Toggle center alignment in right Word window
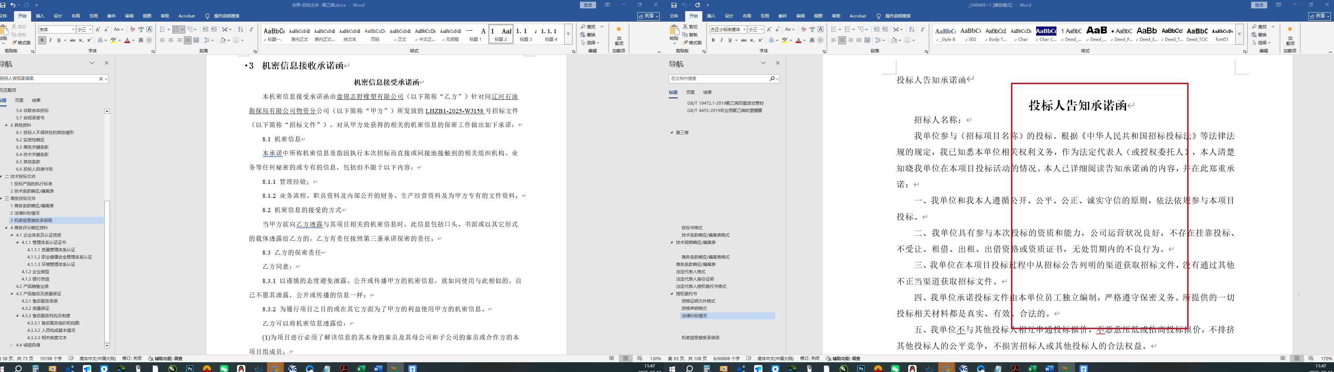 [842, 40]
